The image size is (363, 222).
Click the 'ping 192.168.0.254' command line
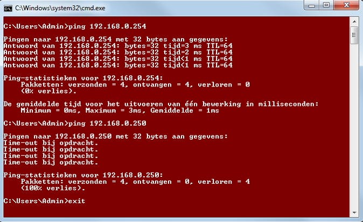coord(75,26)
